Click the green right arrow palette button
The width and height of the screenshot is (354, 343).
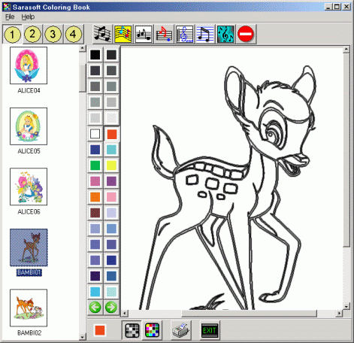pos(111,307)
